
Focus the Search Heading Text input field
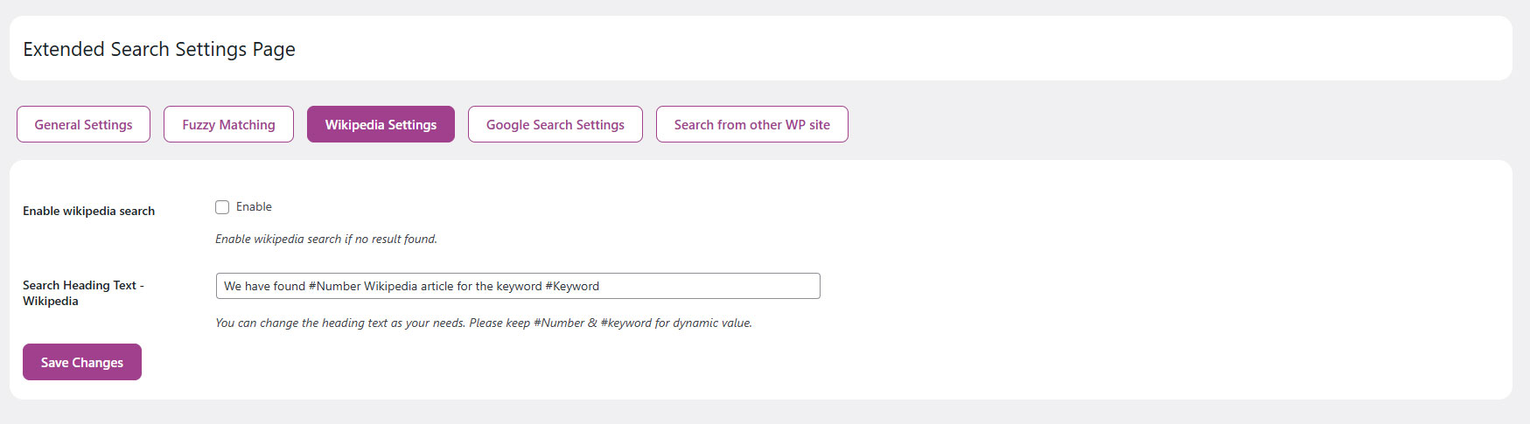click(517, 286)
